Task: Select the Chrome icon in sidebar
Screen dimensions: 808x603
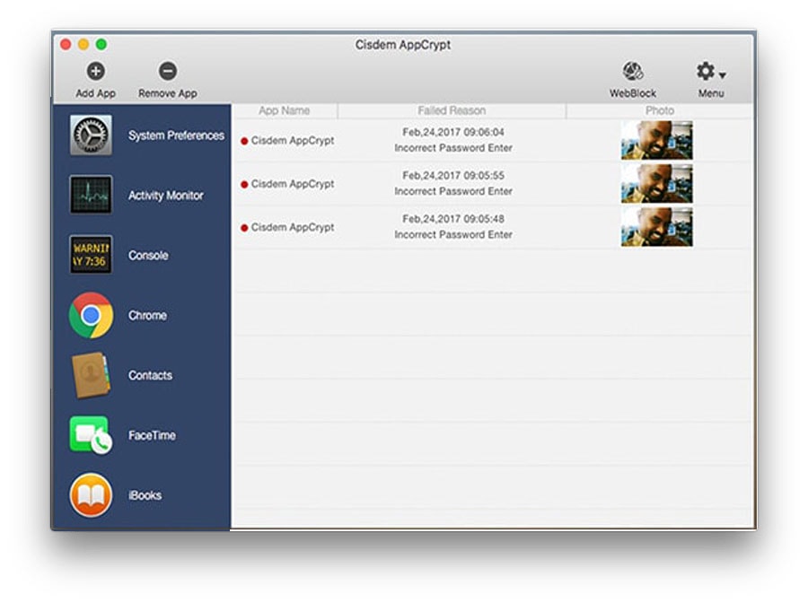Action: (x=91, y=315)
